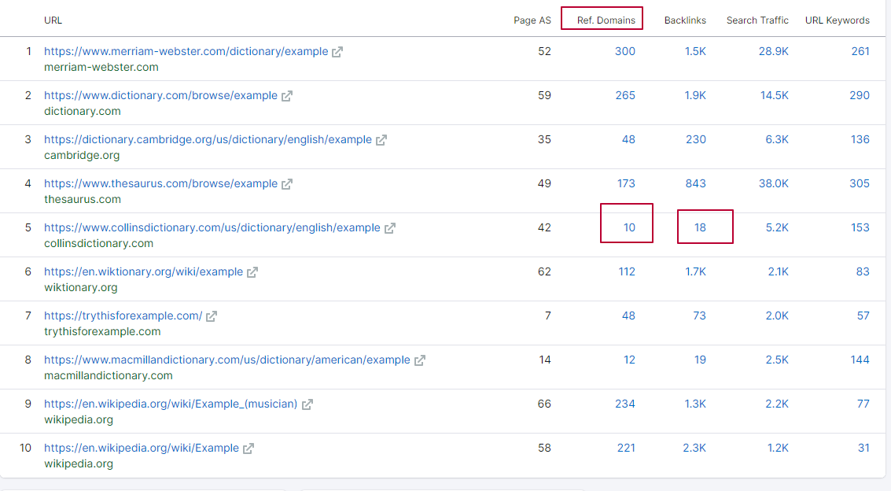Select the trythisforexample.com domain text
The height and width of the screenshot is (491, 891).
(102, 331)
